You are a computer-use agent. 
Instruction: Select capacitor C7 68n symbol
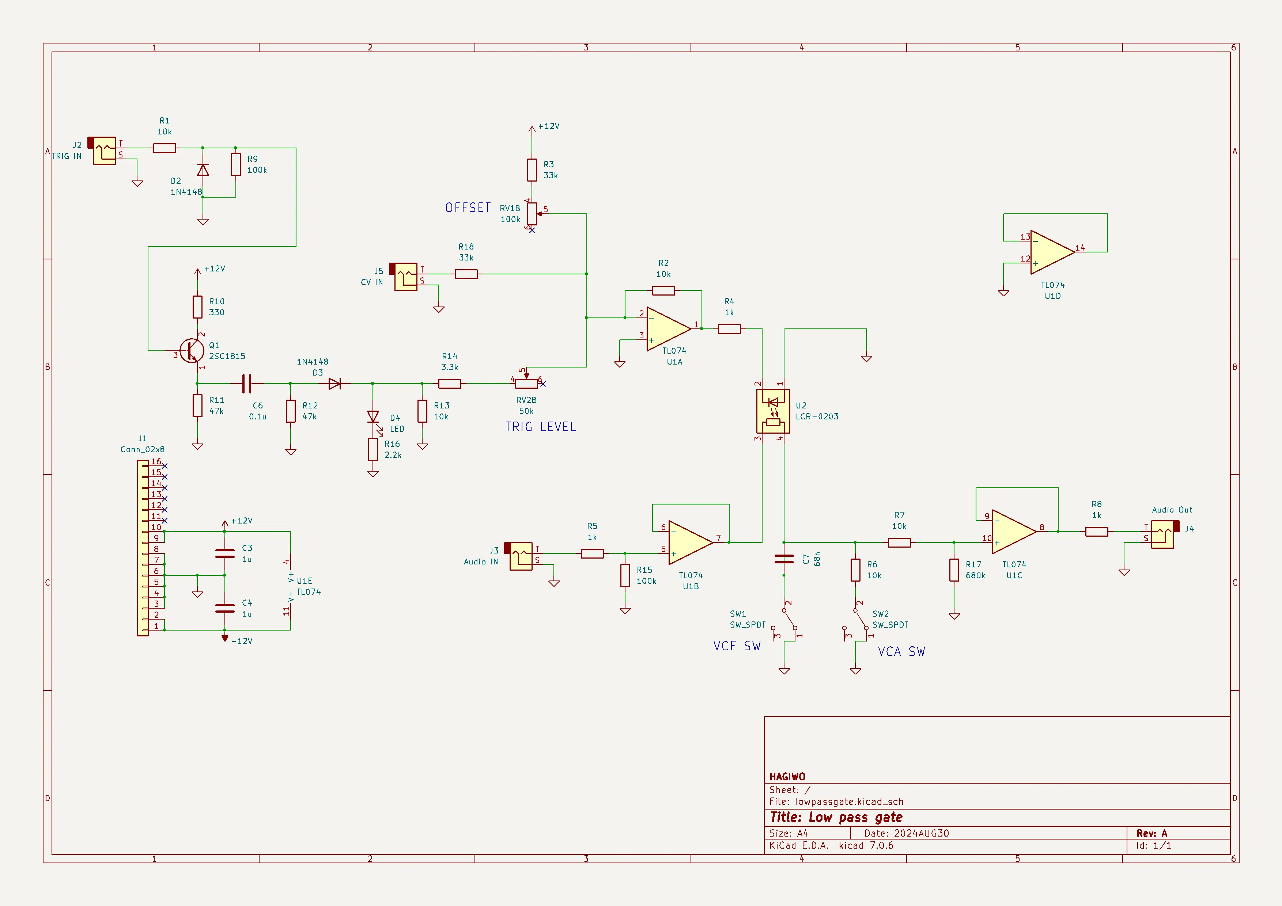click(x=784, y=559)
